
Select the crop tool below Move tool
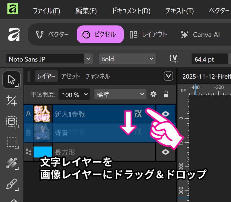point(12,101)
